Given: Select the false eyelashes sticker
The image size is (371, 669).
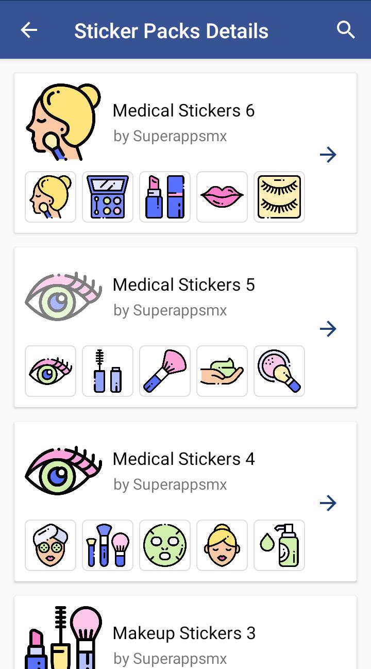Looking at the screenshot, I should (279, 197).
